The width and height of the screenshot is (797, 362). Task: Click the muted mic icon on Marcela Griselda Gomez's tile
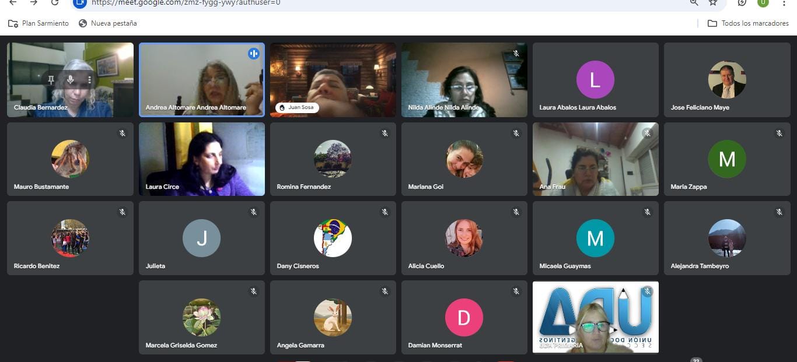253,291
